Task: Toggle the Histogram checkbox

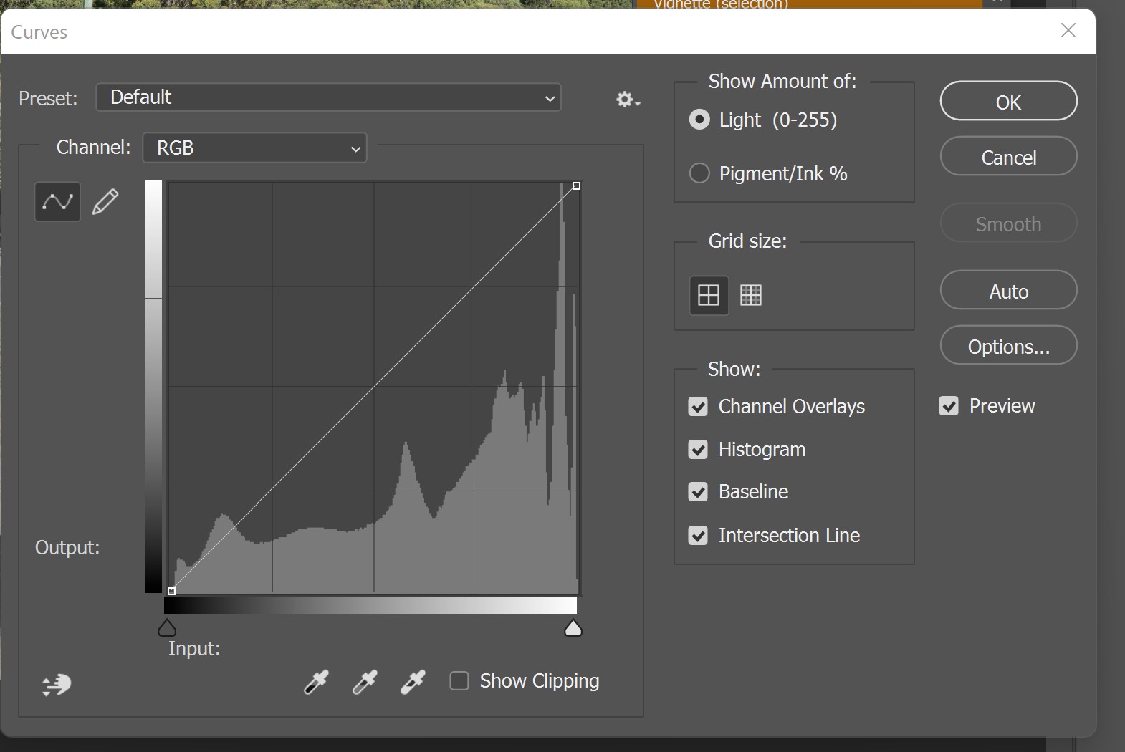Action: 698,450
